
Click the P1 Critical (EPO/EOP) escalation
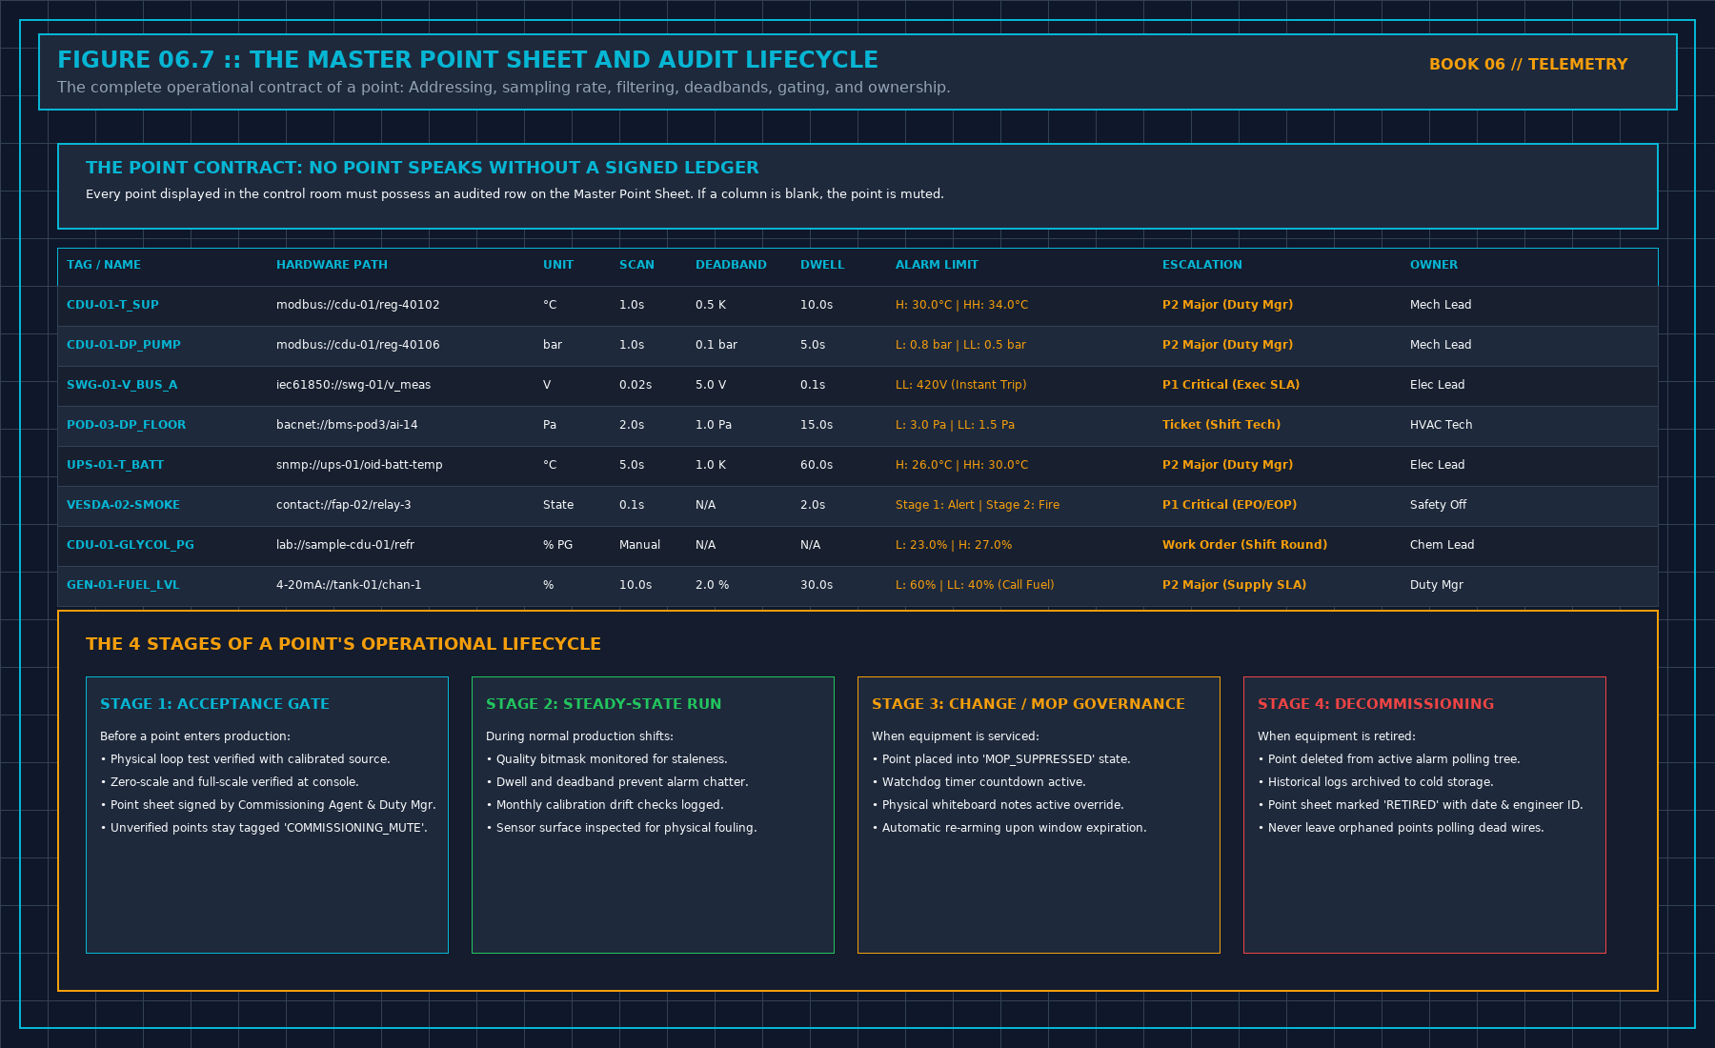tap(1229, 505)
